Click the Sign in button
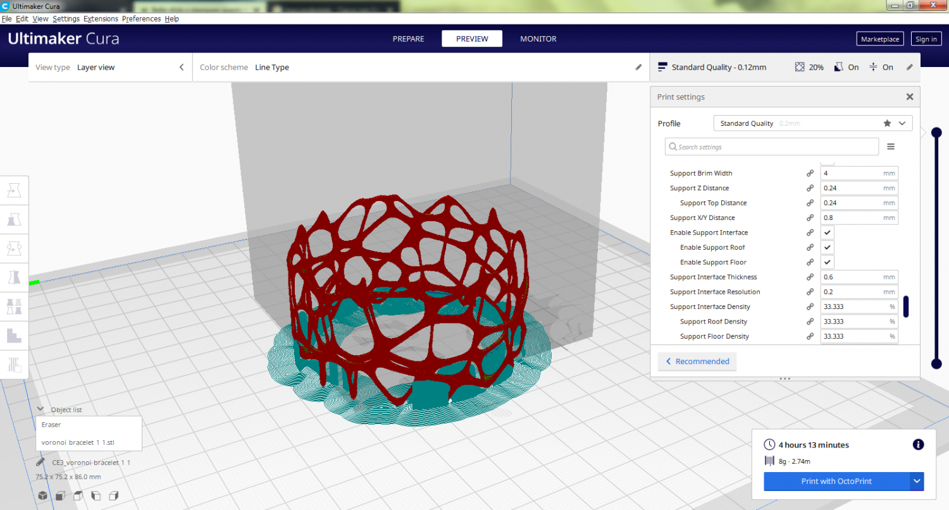 926,39
